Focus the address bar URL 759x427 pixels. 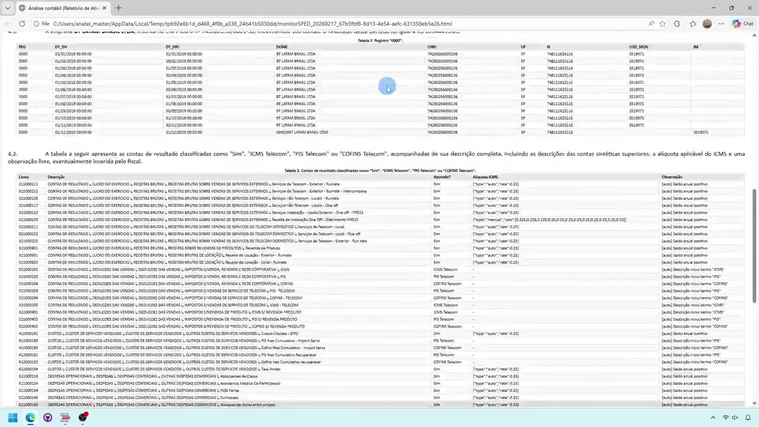click(252, 24)
